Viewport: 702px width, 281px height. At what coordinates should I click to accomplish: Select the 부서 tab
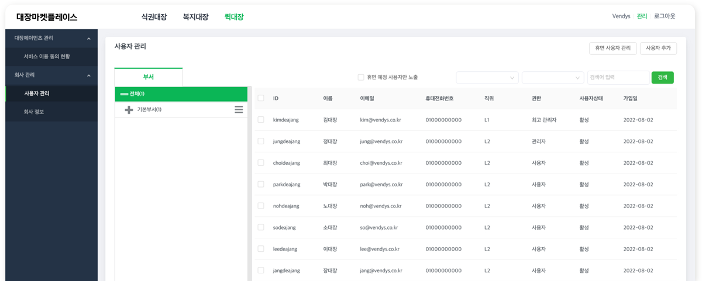click(148, 77)
